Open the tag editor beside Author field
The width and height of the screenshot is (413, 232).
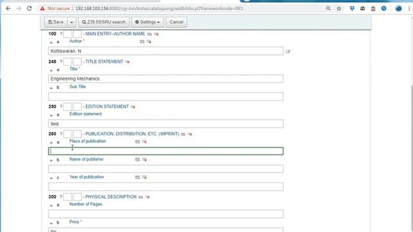point(288,52)
